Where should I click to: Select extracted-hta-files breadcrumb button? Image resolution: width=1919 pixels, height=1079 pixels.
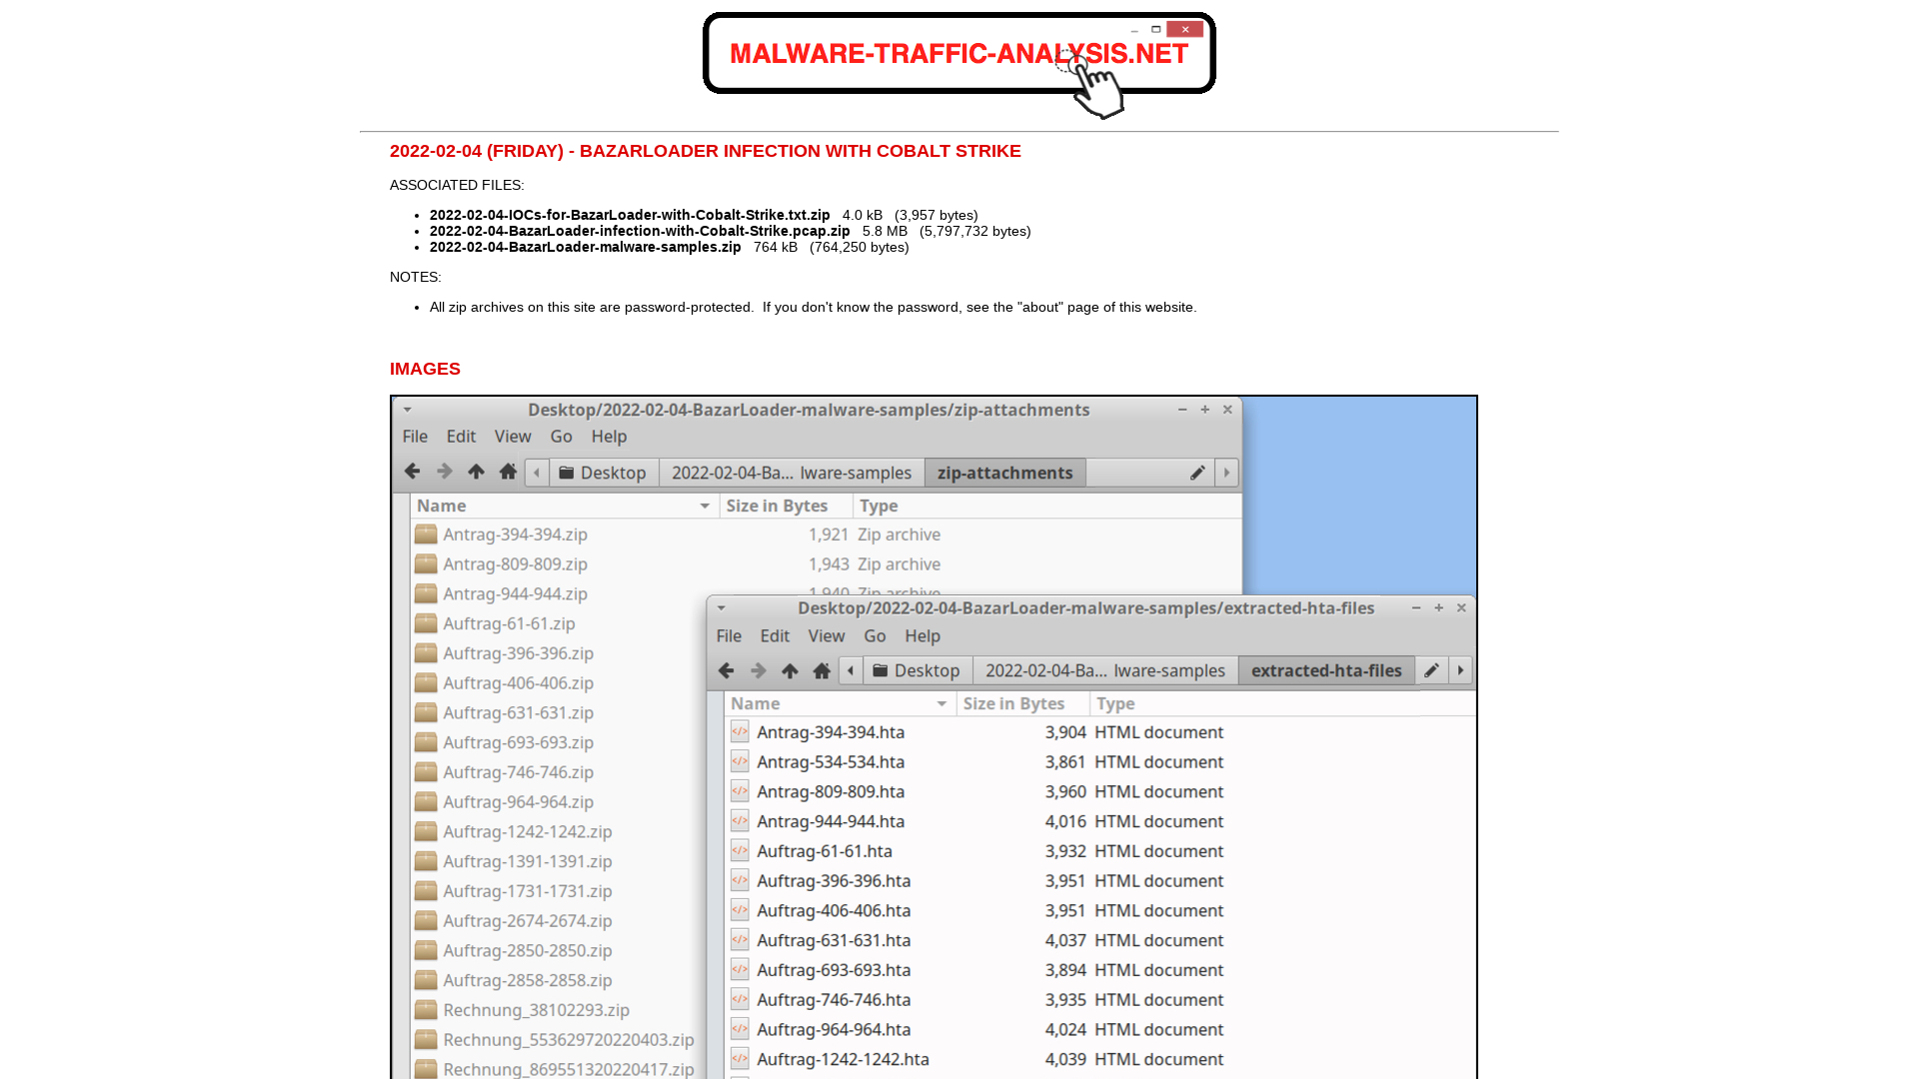1326,670
